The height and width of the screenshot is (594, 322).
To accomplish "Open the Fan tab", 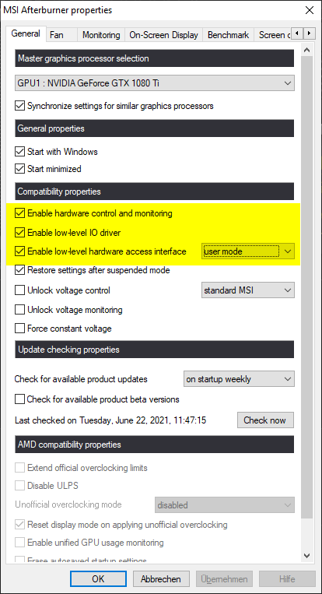I will point(61,35).
